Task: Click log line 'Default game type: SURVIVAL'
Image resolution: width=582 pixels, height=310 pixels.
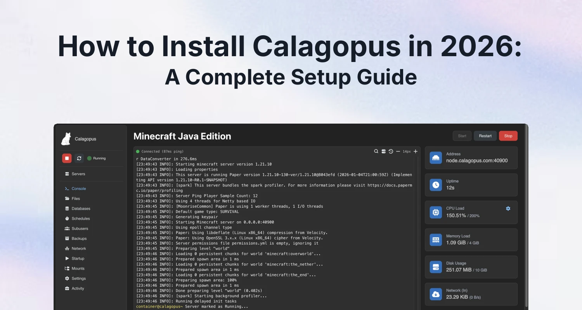Action: pos(188,212)
